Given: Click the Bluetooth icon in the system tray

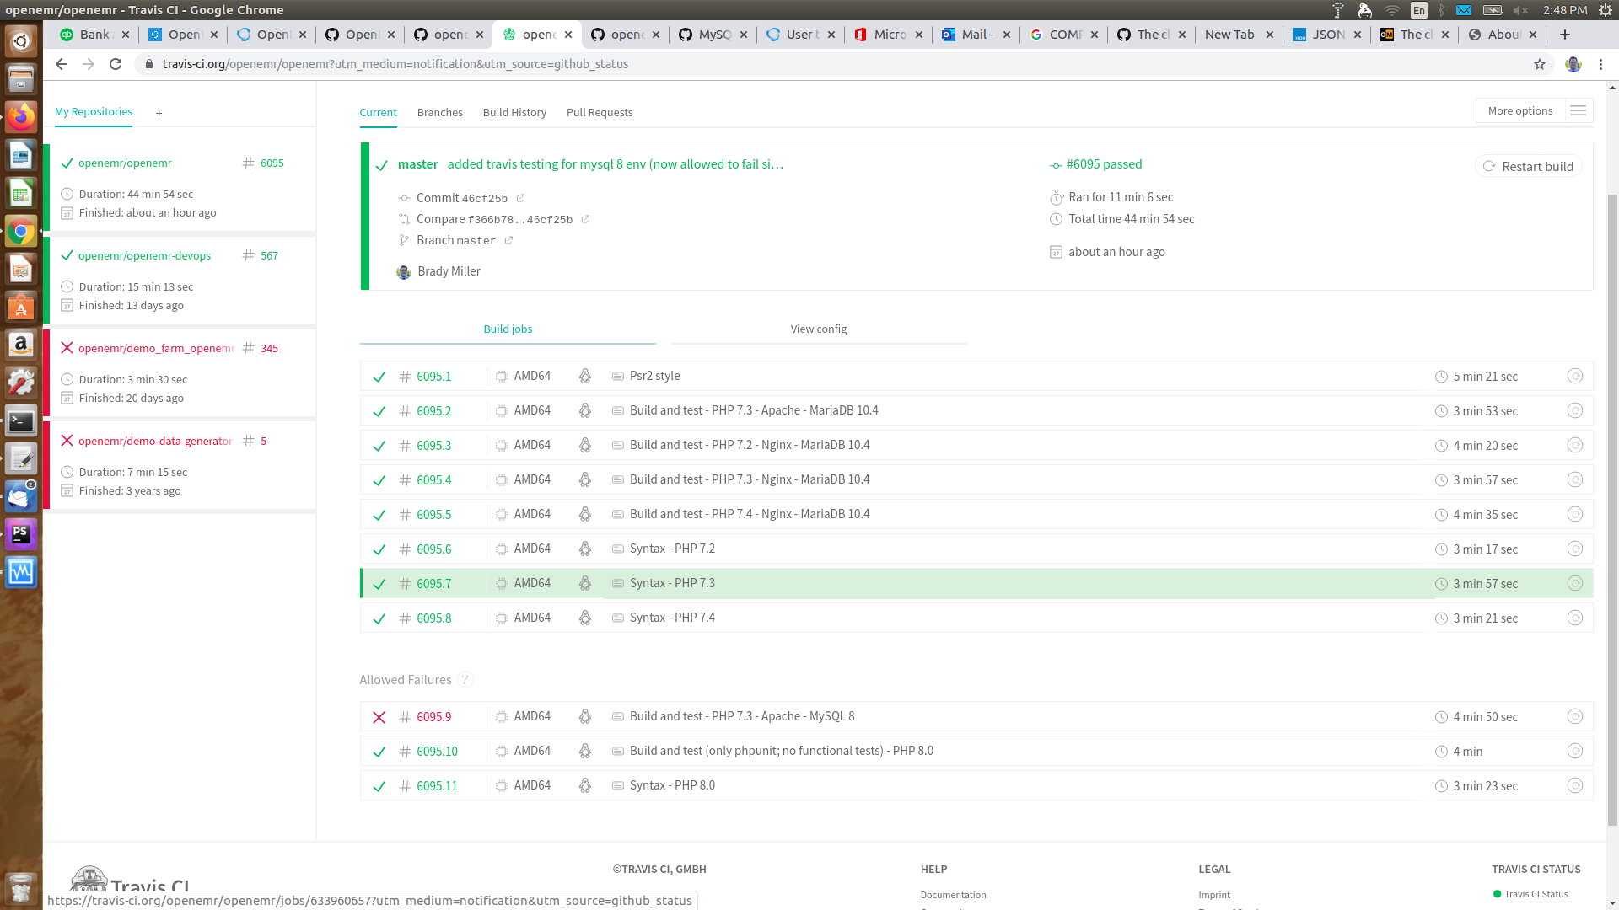Looking at the screenshot, I should pos(1441,10).
